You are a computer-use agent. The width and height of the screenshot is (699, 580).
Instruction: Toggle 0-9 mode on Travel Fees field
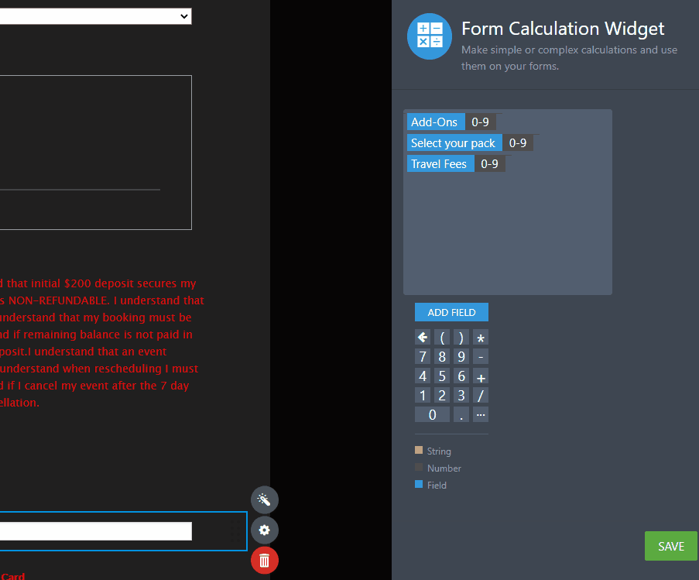[x=488, y=164]
